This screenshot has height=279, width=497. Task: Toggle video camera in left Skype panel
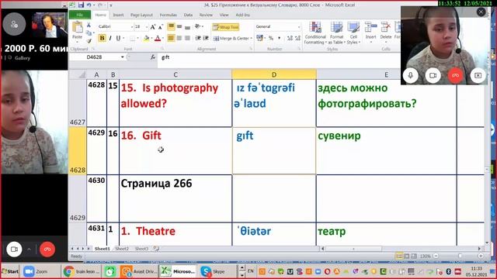(x=14, y=250)
